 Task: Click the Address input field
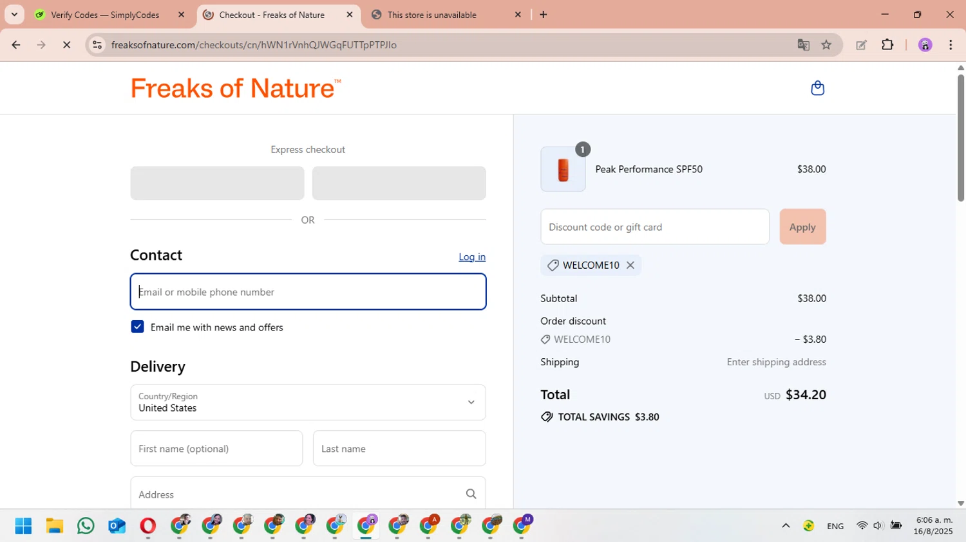tap(308, 493)
